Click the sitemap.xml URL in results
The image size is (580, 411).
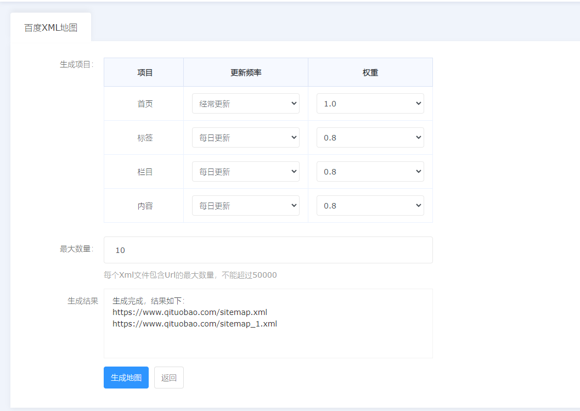coord(190,312)
